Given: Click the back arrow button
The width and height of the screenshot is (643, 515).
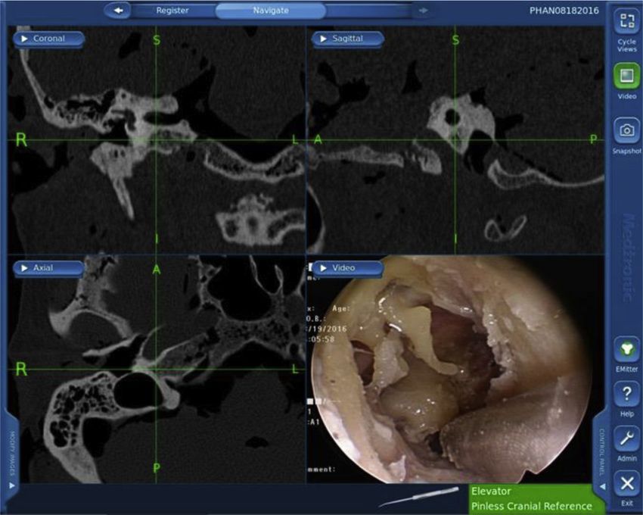Looking at the screenshot, I should (x=118, y=11).
